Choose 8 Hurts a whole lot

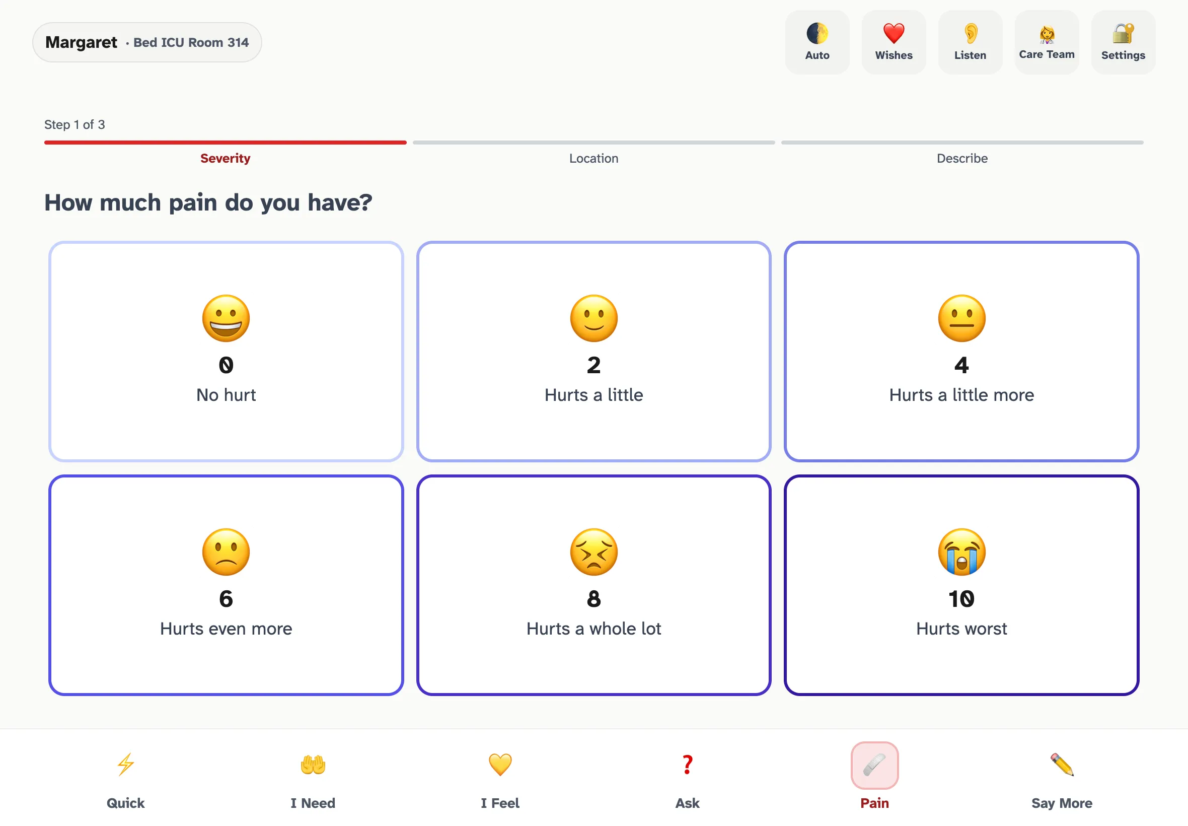(x=593, y=585)
